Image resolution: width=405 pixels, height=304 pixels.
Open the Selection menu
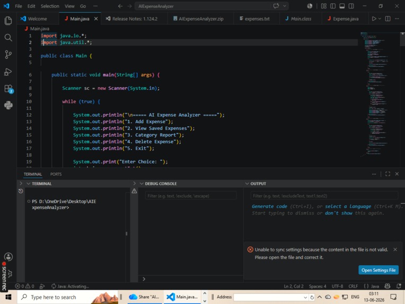pyautogui.click(x=50, y=6)
